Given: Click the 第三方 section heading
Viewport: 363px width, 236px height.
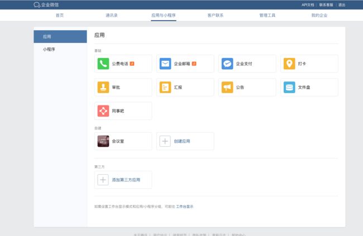Looking at the screenshot, I should pyautogui.click(x=99, y=167).
